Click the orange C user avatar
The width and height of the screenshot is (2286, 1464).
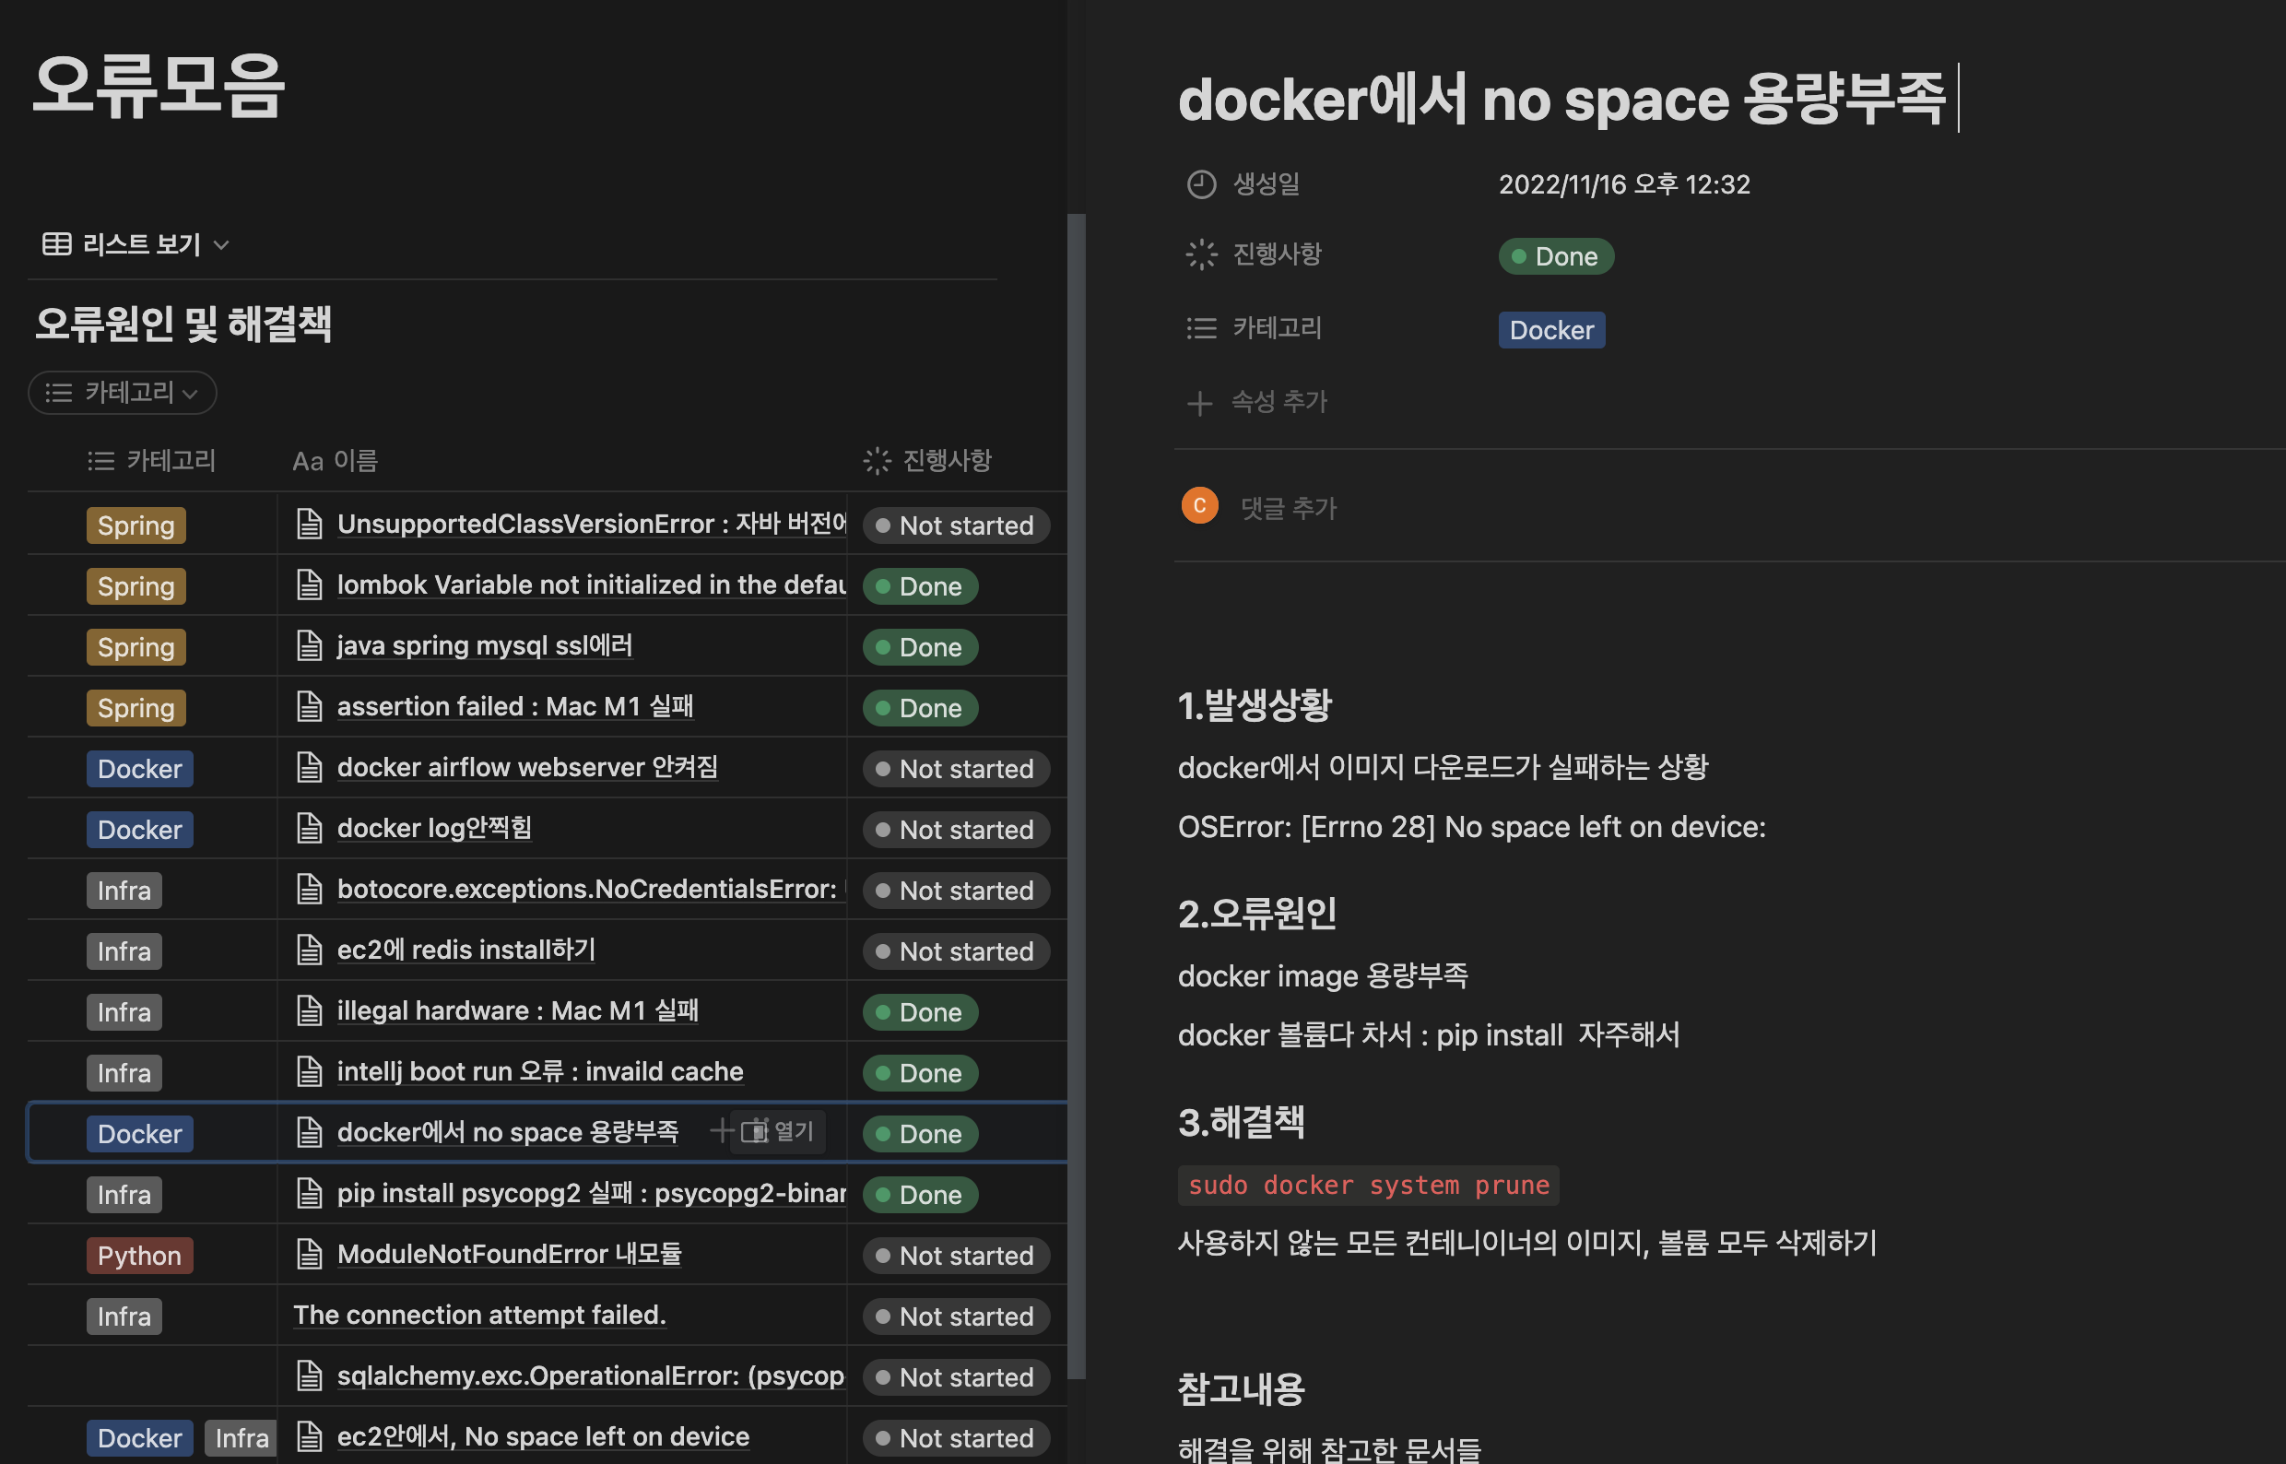pyautogui.click(x=1199, y=506)
